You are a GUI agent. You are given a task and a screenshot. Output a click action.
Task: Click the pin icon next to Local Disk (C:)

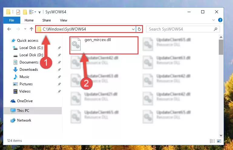pos(59,48)
